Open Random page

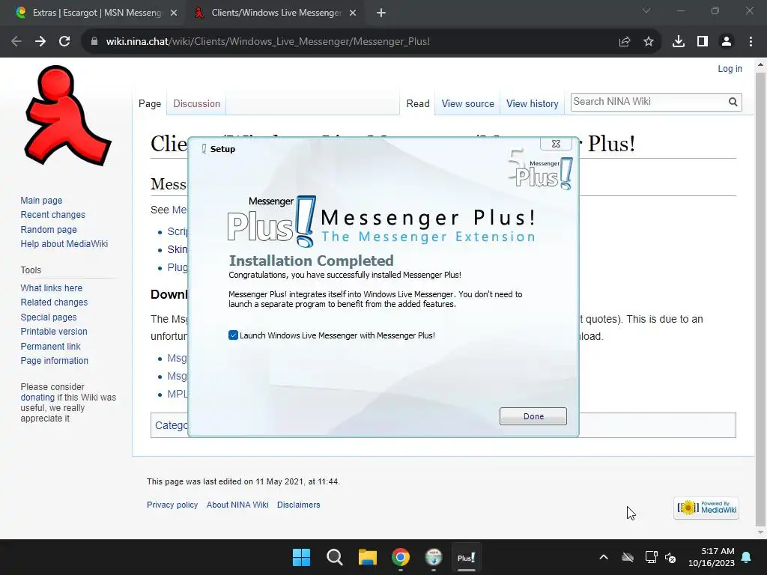[49, 229]
